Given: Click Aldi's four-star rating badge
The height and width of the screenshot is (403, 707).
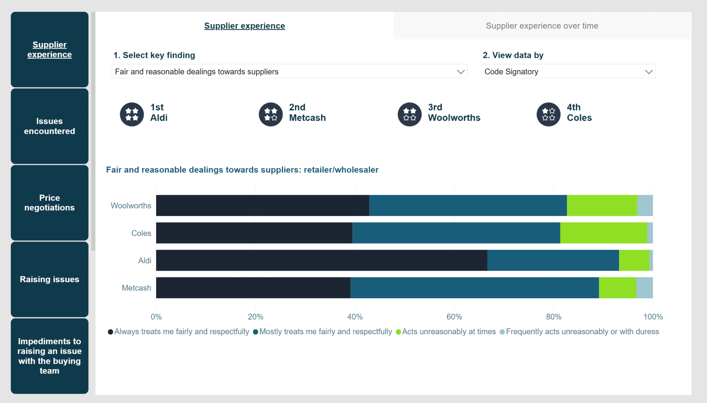Looking at the screenshot, I should point(132,114).
